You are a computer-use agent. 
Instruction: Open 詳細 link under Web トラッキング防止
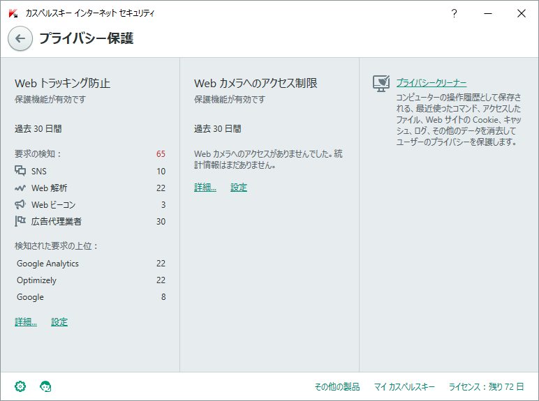[x=26, y=321]
